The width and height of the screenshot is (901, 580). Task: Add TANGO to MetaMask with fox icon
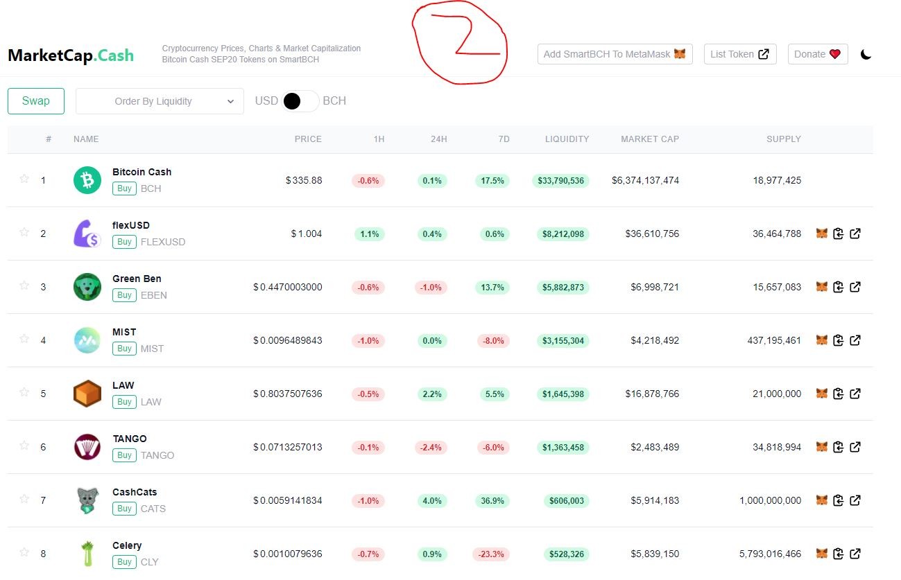click(x=822, y=447)
